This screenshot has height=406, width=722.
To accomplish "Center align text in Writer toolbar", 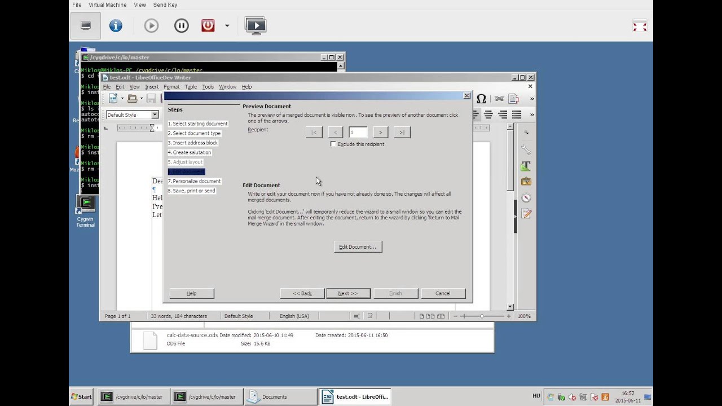I will click(488, 114).
